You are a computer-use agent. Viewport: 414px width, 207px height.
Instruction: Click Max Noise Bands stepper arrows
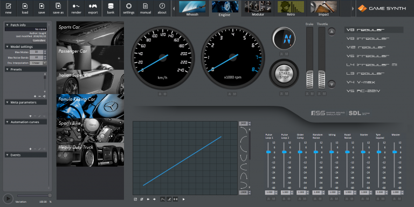click(x=45, y=58)
